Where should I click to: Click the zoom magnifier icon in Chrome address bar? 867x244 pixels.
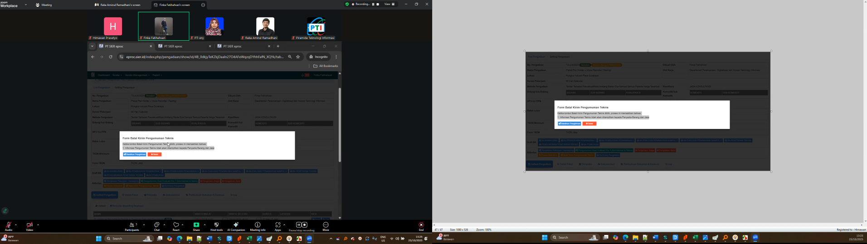tap(290, 57)
